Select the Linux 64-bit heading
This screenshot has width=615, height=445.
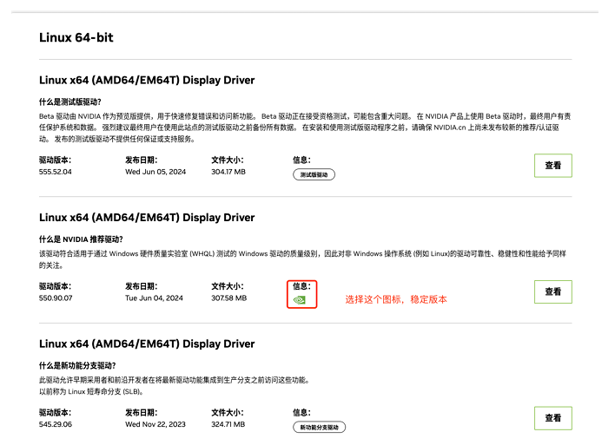[x=76, y=37]
